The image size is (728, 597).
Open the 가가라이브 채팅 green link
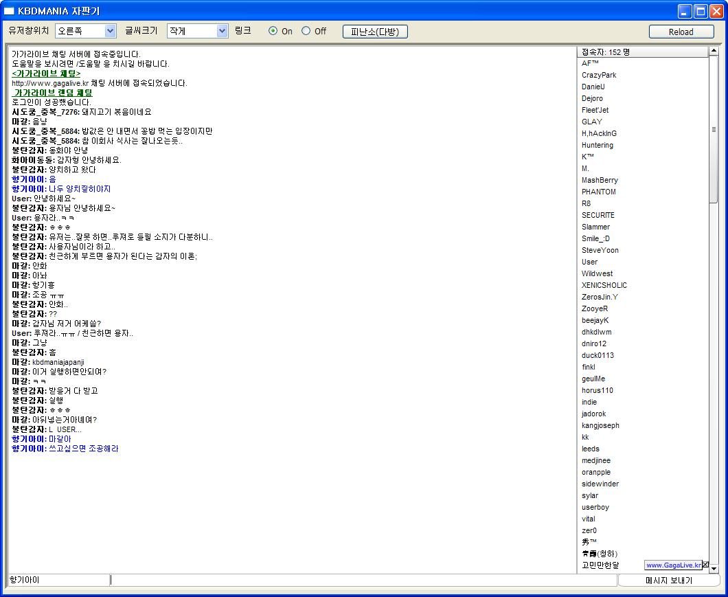coord(46,74)
